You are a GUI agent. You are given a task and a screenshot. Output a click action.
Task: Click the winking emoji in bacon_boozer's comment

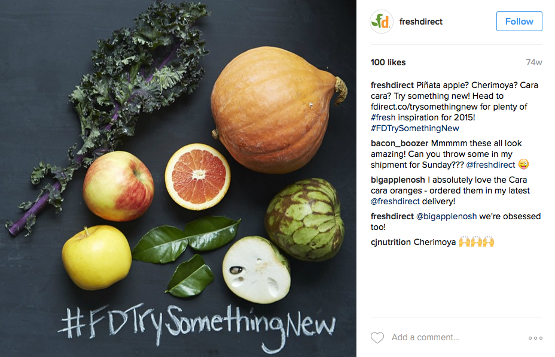coord(523,165)
